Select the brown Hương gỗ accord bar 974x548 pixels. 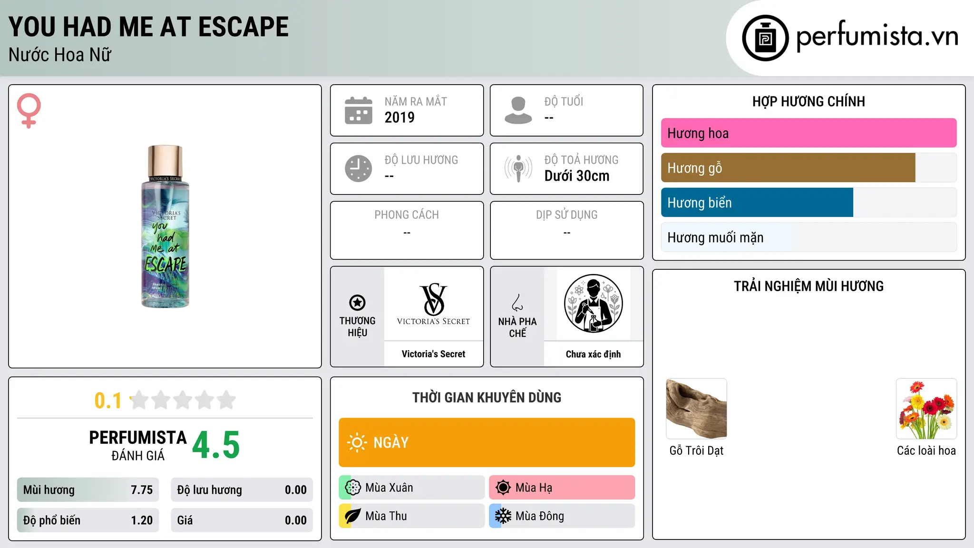tap(808, 168)
